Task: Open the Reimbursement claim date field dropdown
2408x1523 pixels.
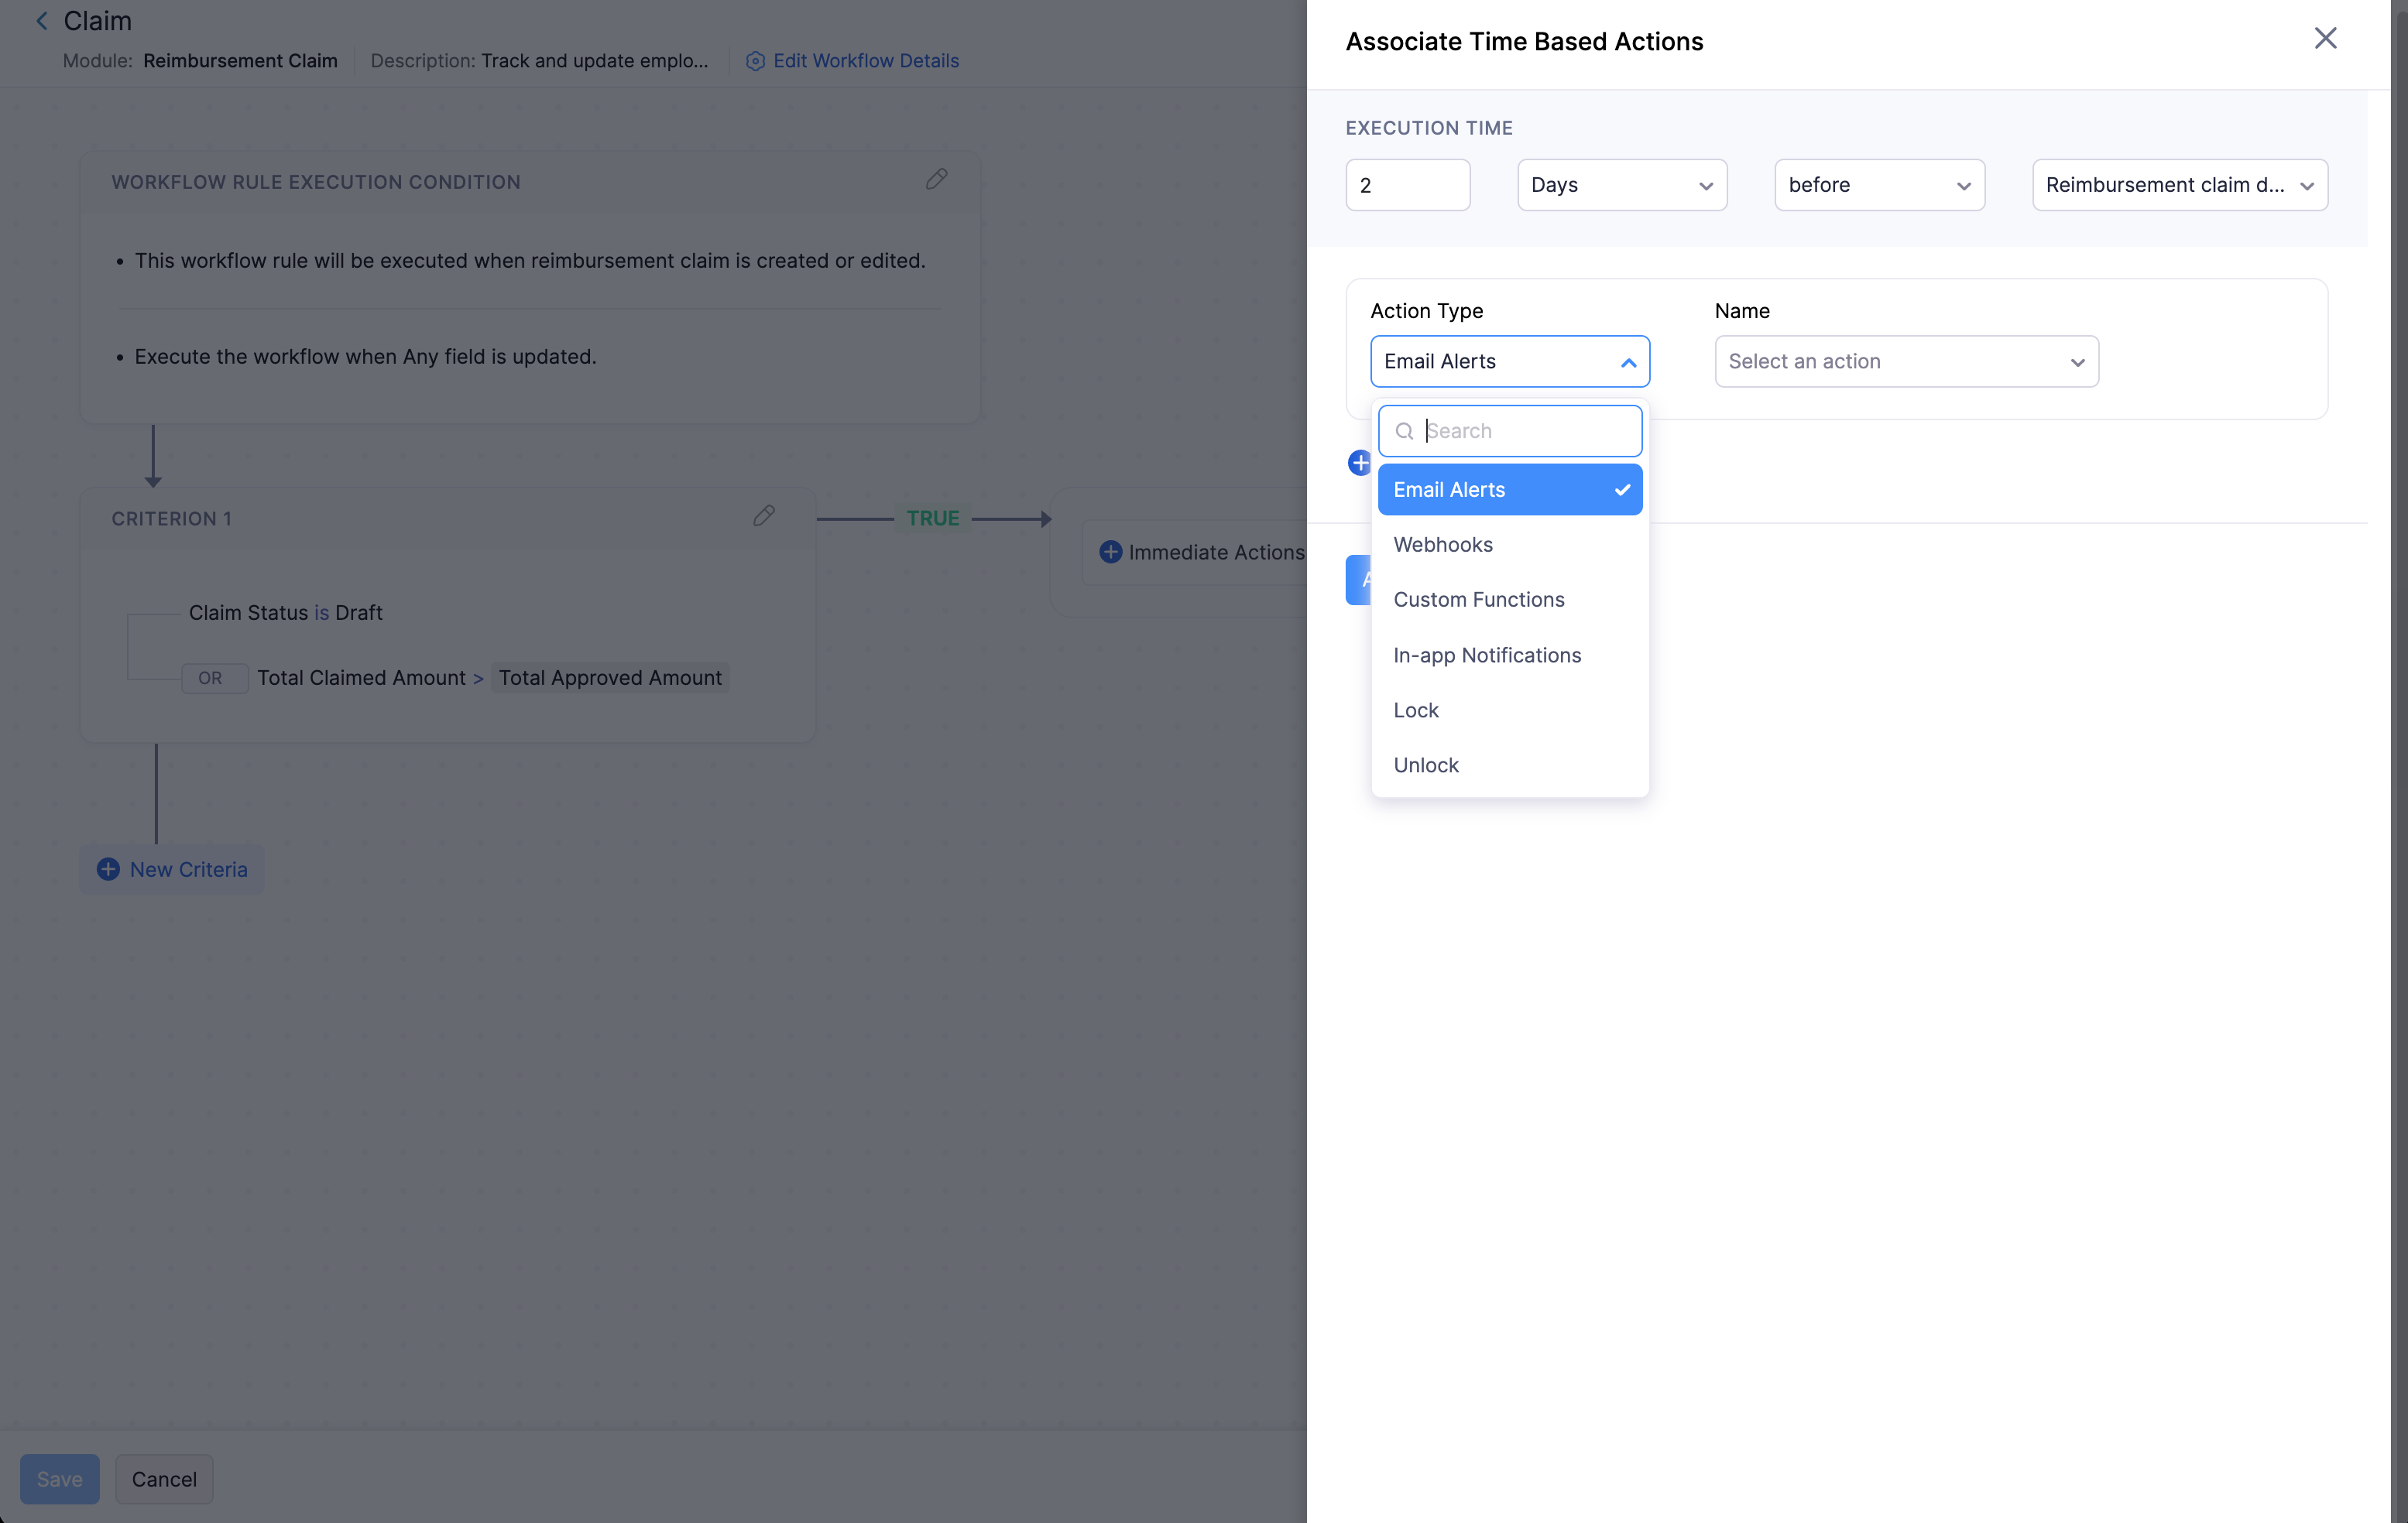Action: (2180, 185)
